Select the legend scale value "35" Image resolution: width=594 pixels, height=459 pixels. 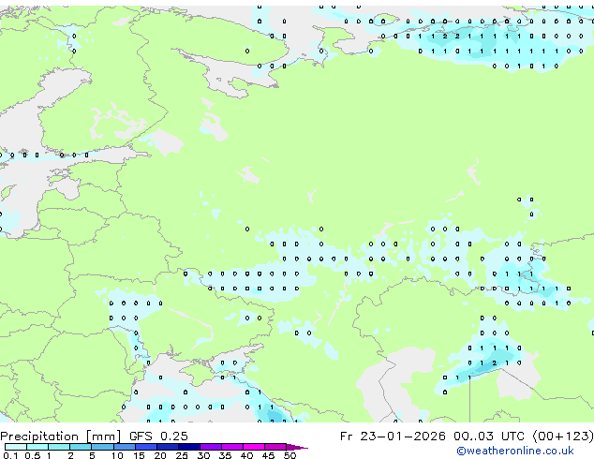(x=225, y=455)
